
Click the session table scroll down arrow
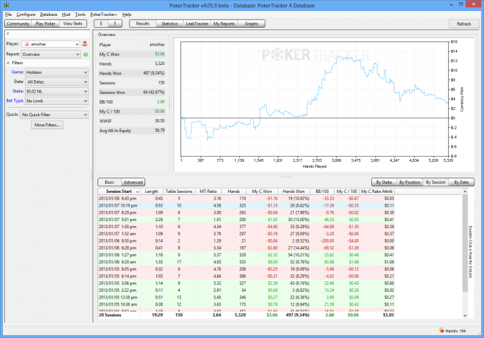pos(465,315)
